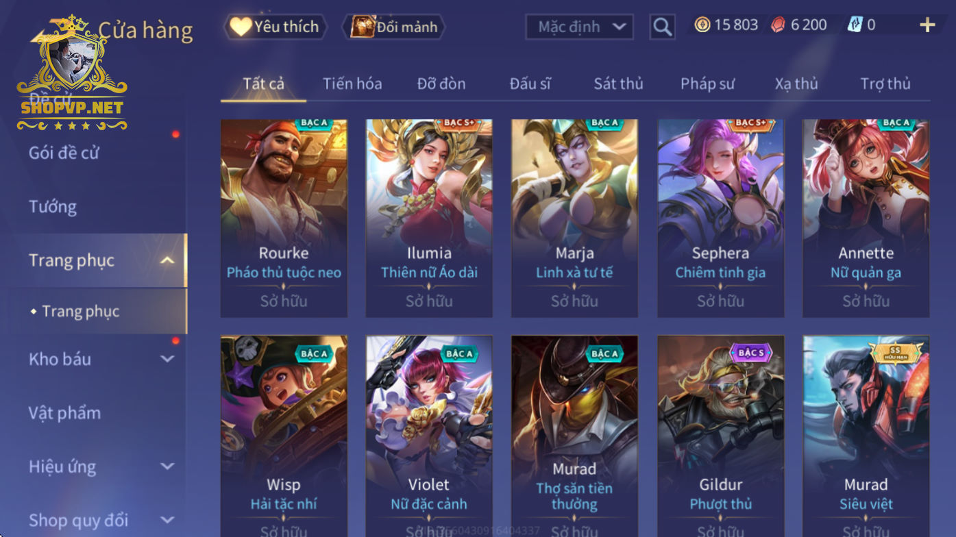This screenshot has height=537, width=956.
Task: Click the SHOPVP.NET crest logo
Action: [x=72, y=72]
